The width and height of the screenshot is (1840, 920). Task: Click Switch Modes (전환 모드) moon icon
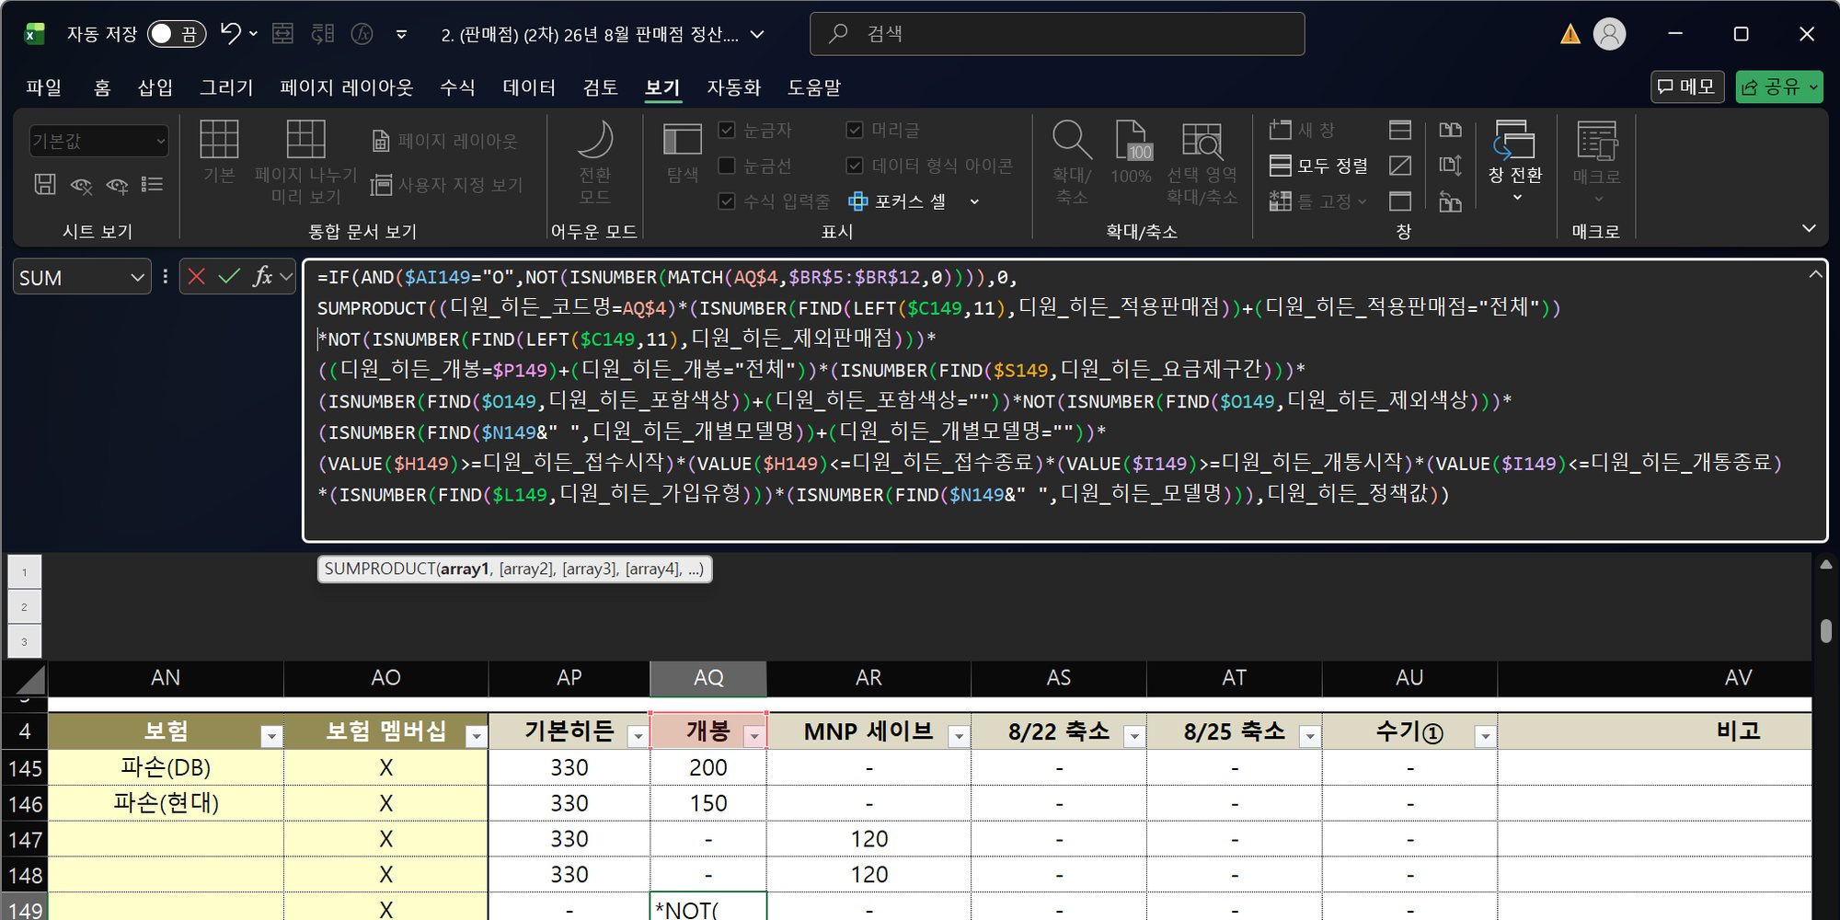594,140
